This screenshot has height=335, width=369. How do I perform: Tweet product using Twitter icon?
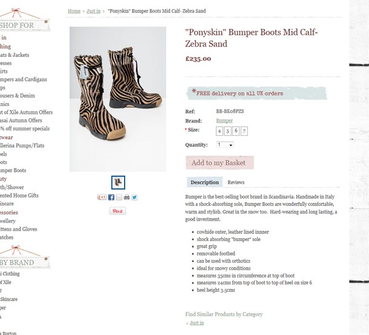tap(134, 197)
